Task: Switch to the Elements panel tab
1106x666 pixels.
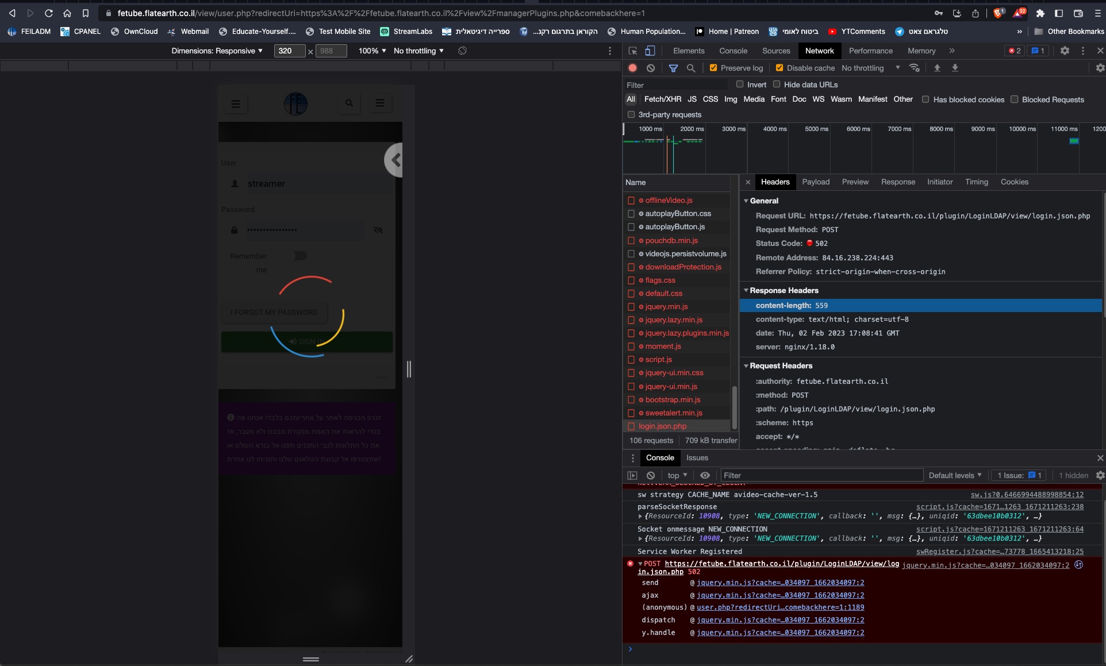Action: coord(689,51)
